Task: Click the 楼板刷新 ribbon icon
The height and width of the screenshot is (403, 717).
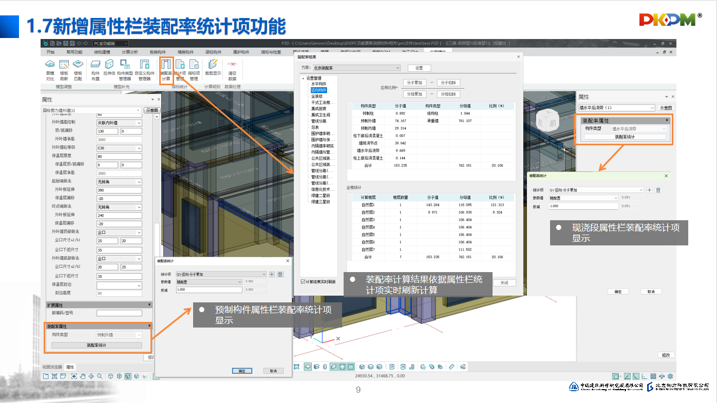Action: (64, 69)
